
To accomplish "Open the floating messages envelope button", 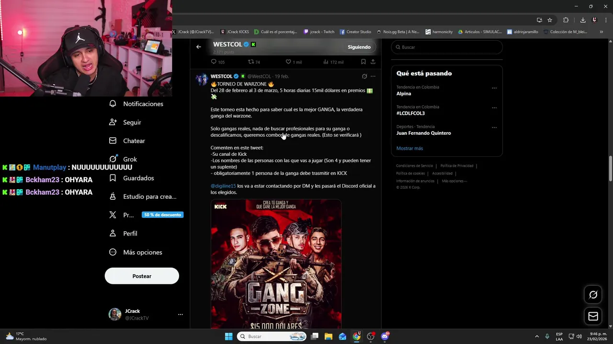I will pos(593,316).
